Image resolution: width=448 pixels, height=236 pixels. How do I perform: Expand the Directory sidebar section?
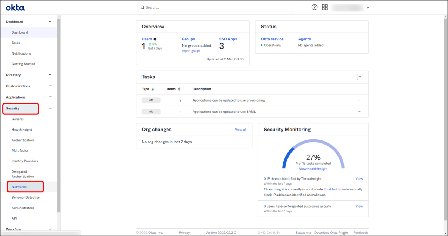(x=50, y=75)
